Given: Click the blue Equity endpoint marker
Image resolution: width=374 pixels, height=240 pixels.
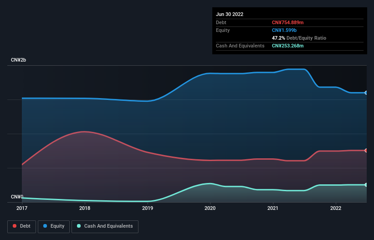Looking at the screenshot, I should pos(366,93).
